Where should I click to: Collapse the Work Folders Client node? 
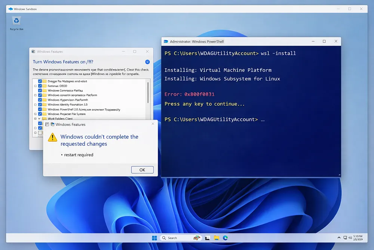pyautogui.click(x=39, y=118)
